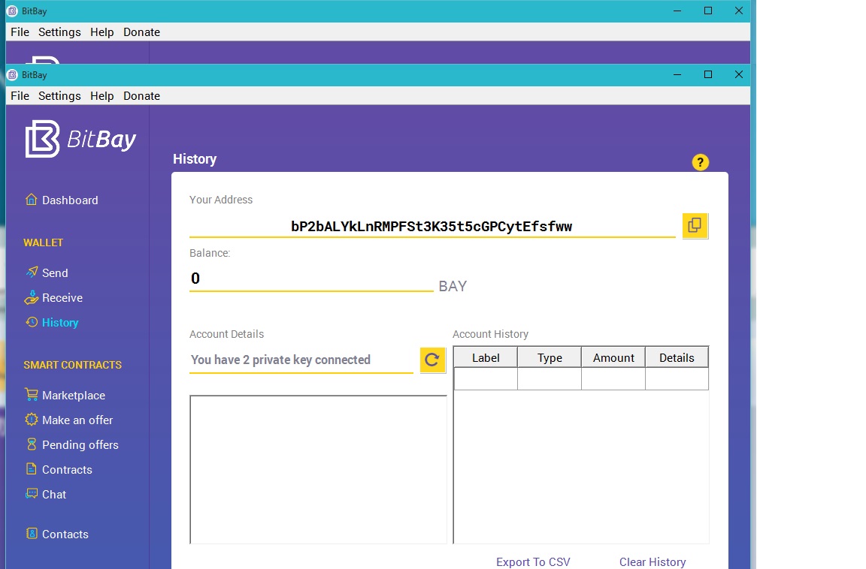Go to Send in the Wallet section

47,272
